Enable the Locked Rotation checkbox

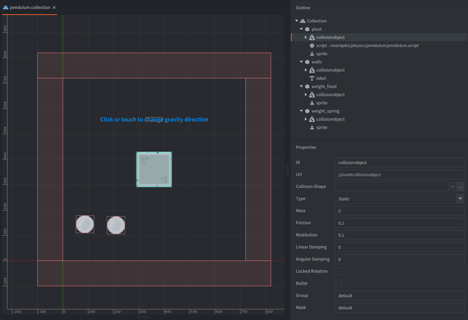coord(338,271)
